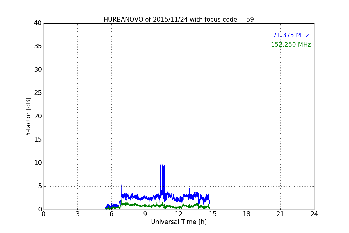
Task: Click x-axis tick label 6
Action: (x=111, y=214)
